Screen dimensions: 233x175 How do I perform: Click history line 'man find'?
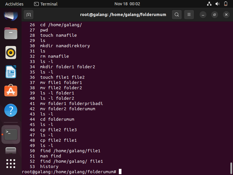coord(50,156)
